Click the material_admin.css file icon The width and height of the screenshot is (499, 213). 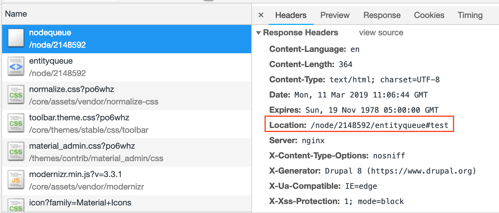click(x=16, y=152)
